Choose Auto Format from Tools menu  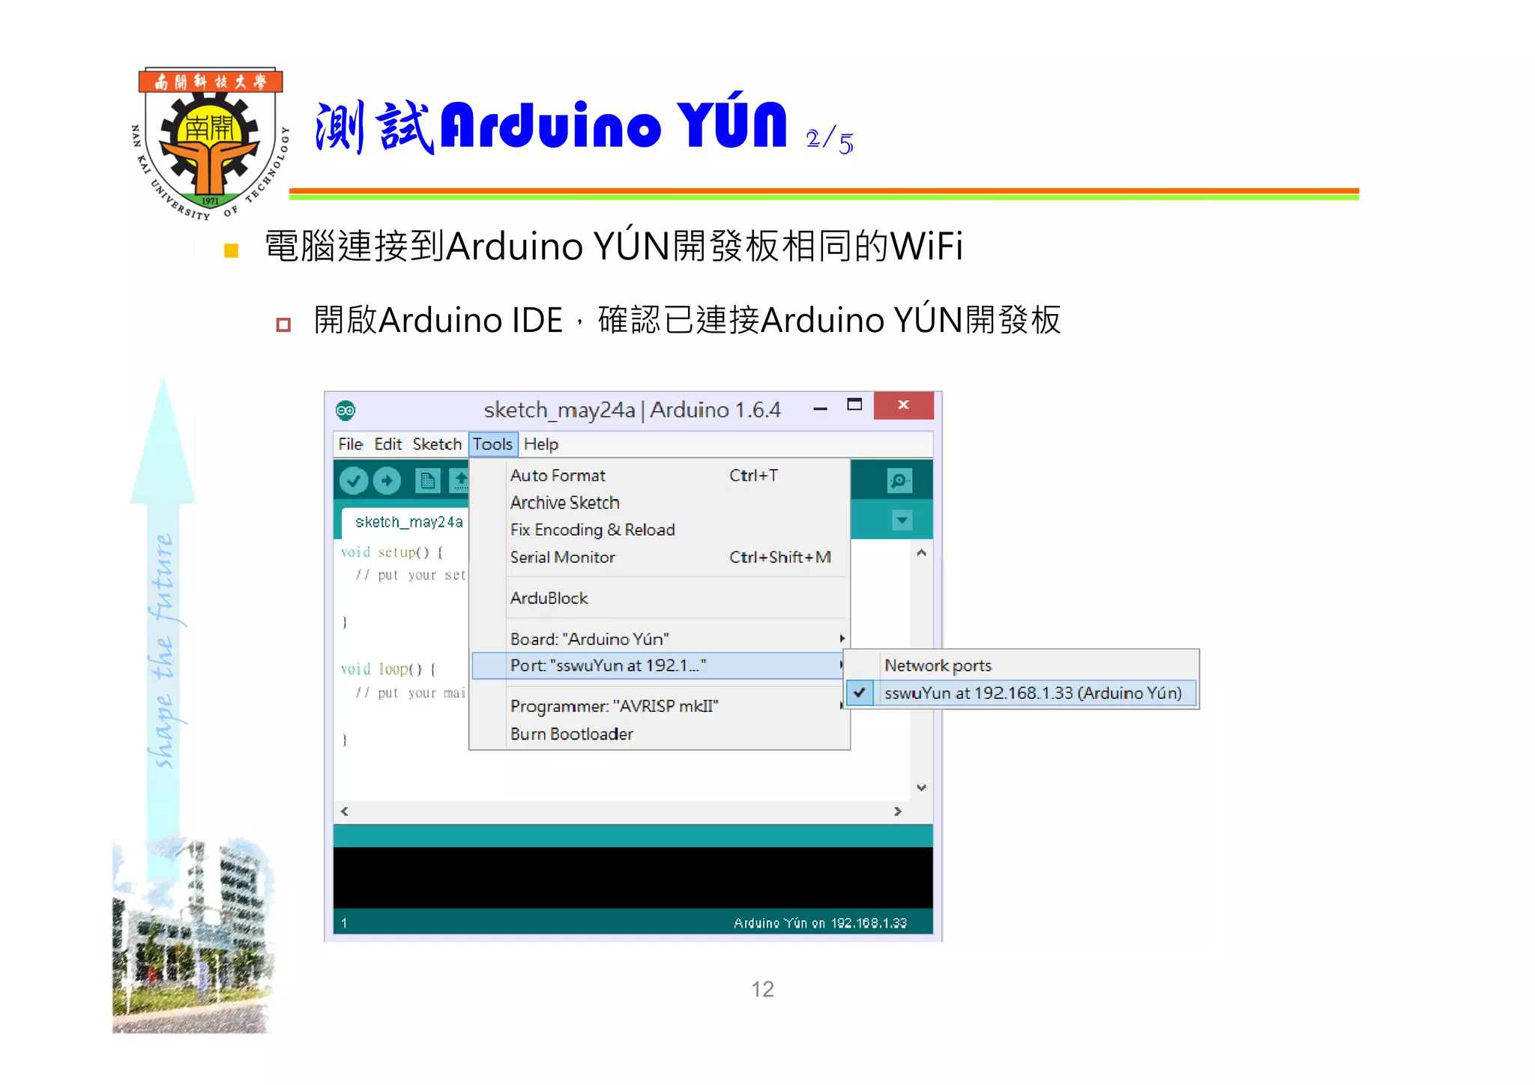coord(660,476)
